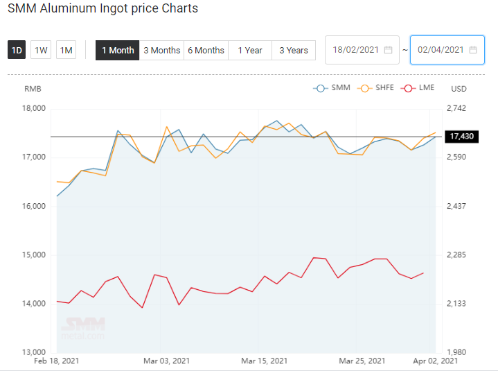Click the LME red legend circle icon
Image resolution: width=498 pixels, height=371 pixels.
408,88
